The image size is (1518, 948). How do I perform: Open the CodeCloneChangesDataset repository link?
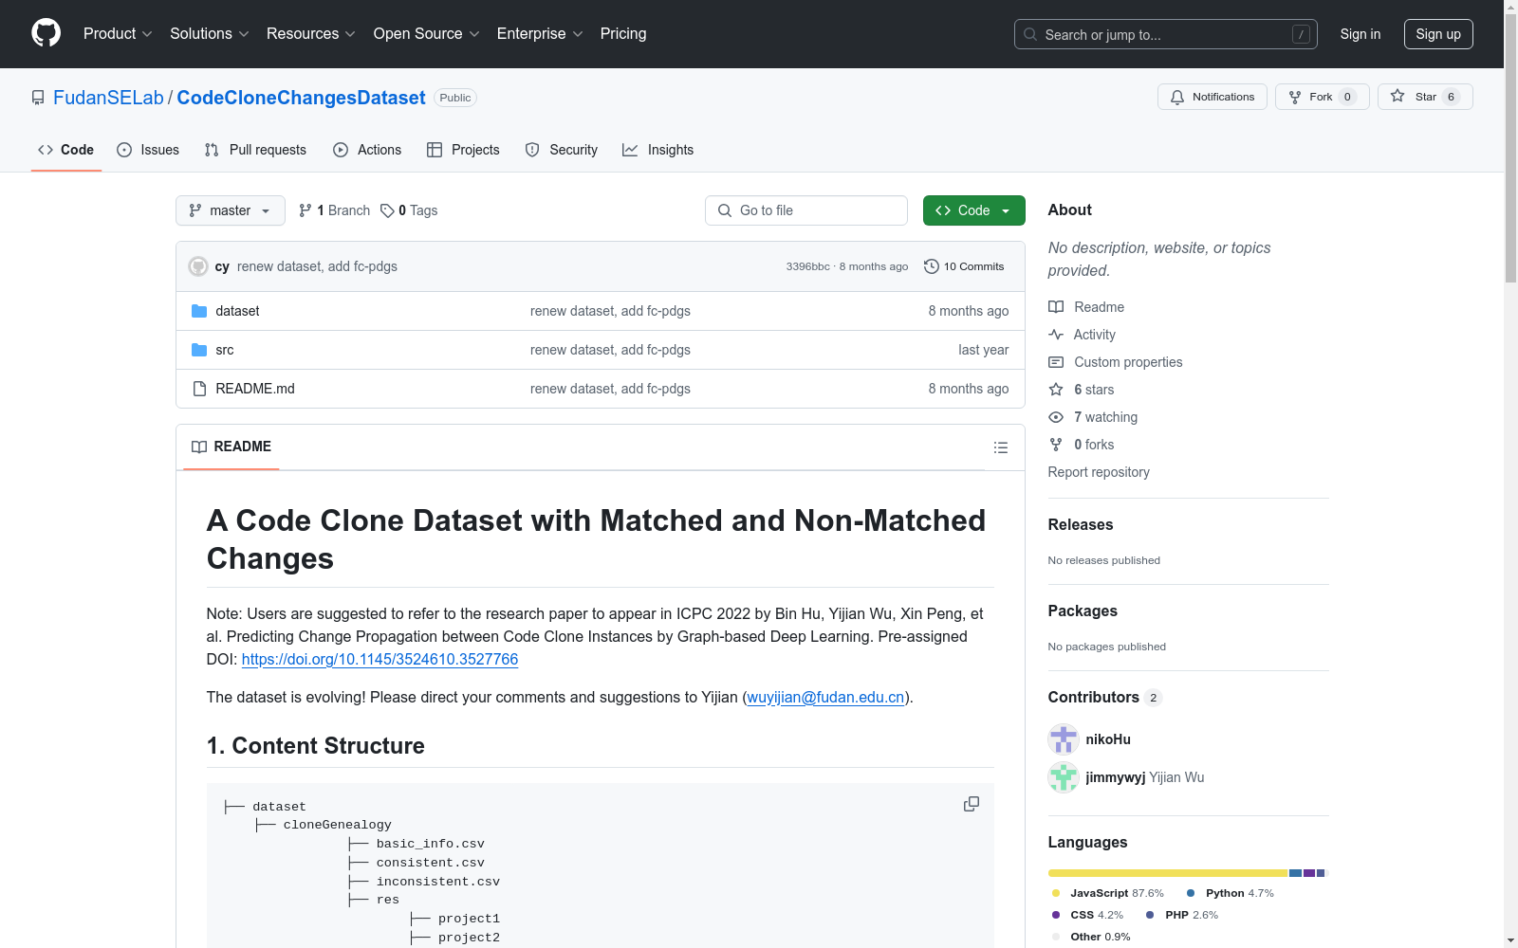pyautogui.click(x=301, y=98)
